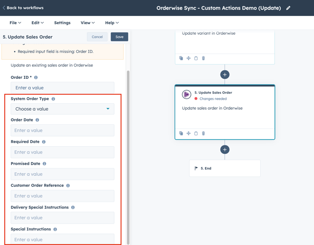
Task: Click the Special Instructions input field
Action: pos(63,239)
